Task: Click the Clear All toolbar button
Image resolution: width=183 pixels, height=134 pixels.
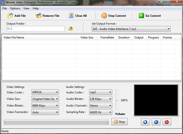Action: coord(77,16)
